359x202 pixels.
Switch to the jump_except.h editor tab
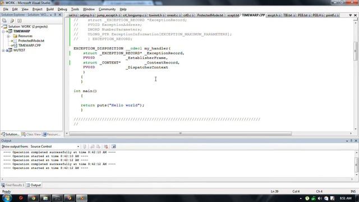108,15
